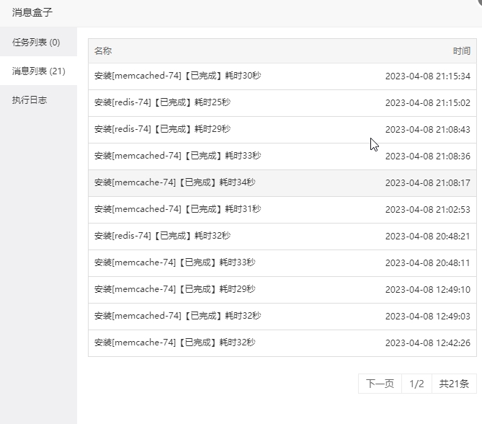Go to next page via 下一页
482x424 pixels.
click(380, 384)
